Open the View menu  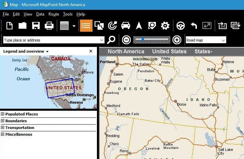tap(28, 14)
